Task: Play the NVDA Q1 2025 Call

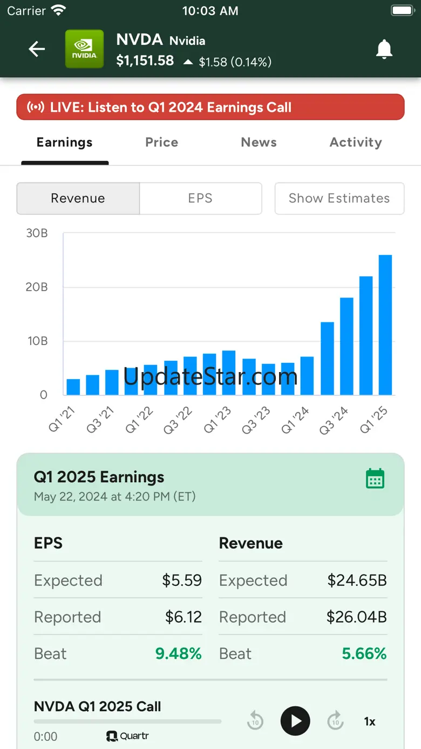Action: [x=295, y=721]
